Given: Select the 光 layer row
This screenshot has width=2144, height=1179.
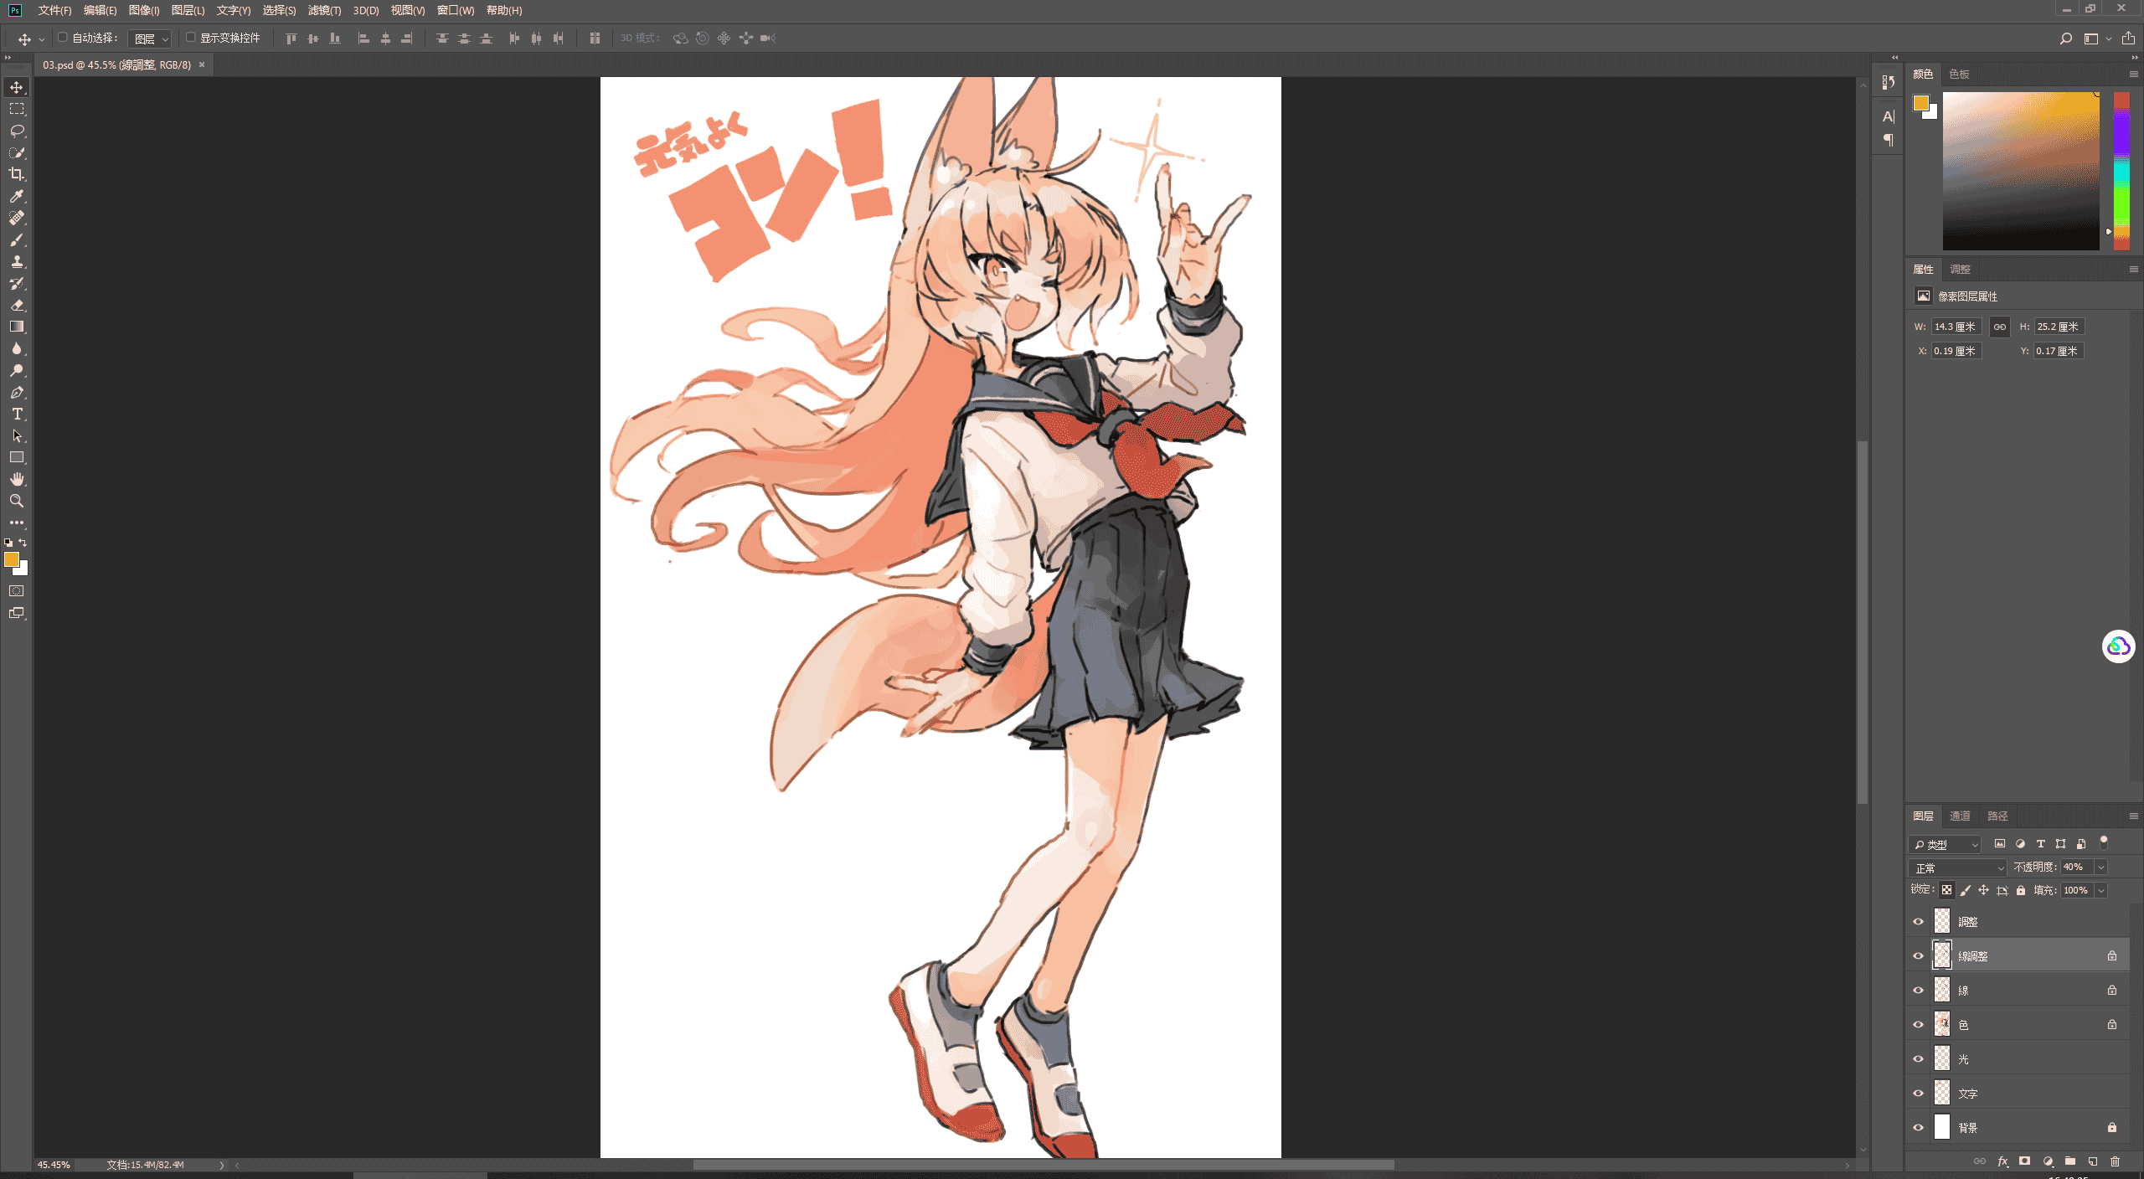Looking at the screenshot, I should click(x=2018, y=1058).
